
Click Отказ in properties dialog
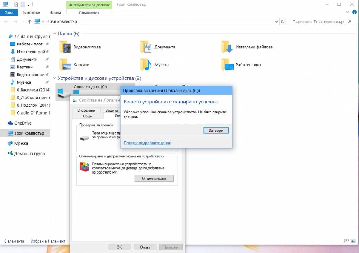(x=145, y=247)
